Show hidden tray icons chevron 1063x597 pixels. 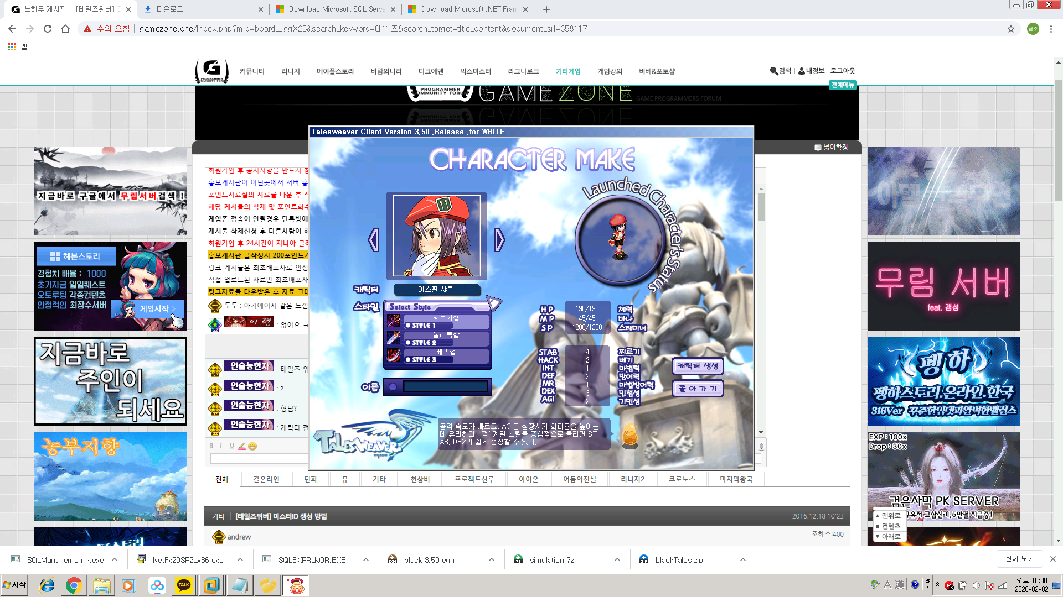(x=937, y=584)
